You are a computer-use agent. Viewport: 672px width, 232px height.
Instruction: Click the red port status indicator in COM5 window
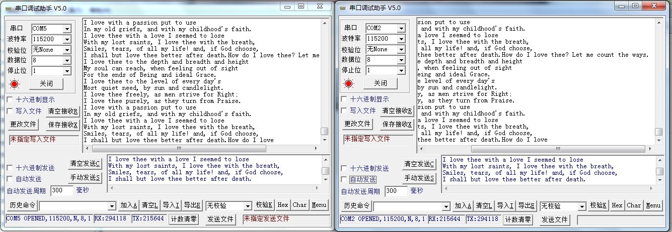pyautogui.click(x=15, y=84)
